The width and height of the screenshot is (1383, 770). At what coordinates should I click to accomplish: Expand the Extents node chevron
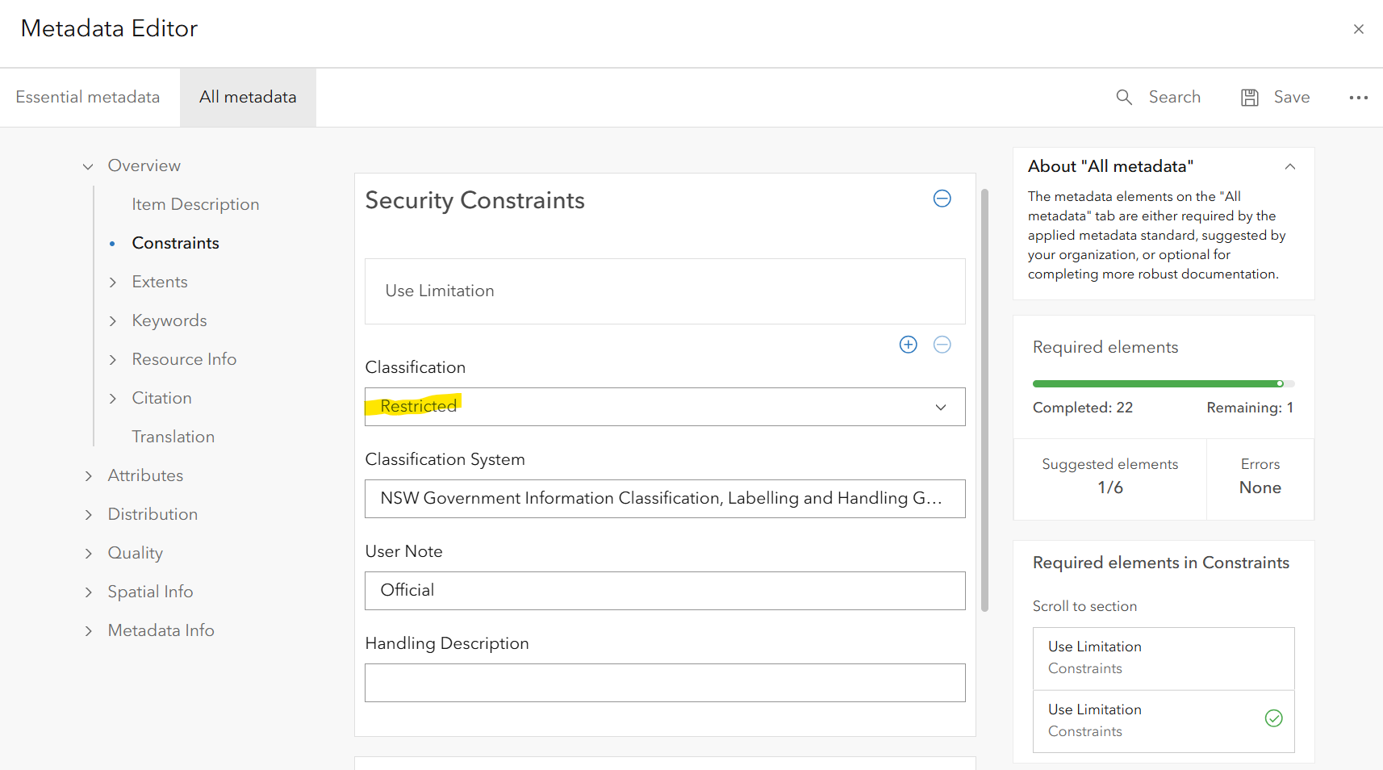tap(113, 282)
